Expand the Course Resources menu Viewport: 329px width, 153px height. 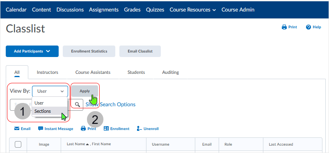193,10
